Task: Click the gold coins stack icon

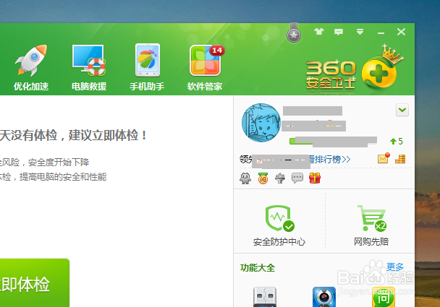Action: coord(400,159)
